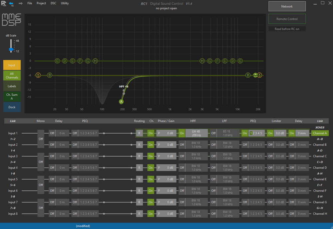Enable the LPF for Channel A
Viewport: 333px width, 229px height.
pyautogui.click(x=213, y=133)
